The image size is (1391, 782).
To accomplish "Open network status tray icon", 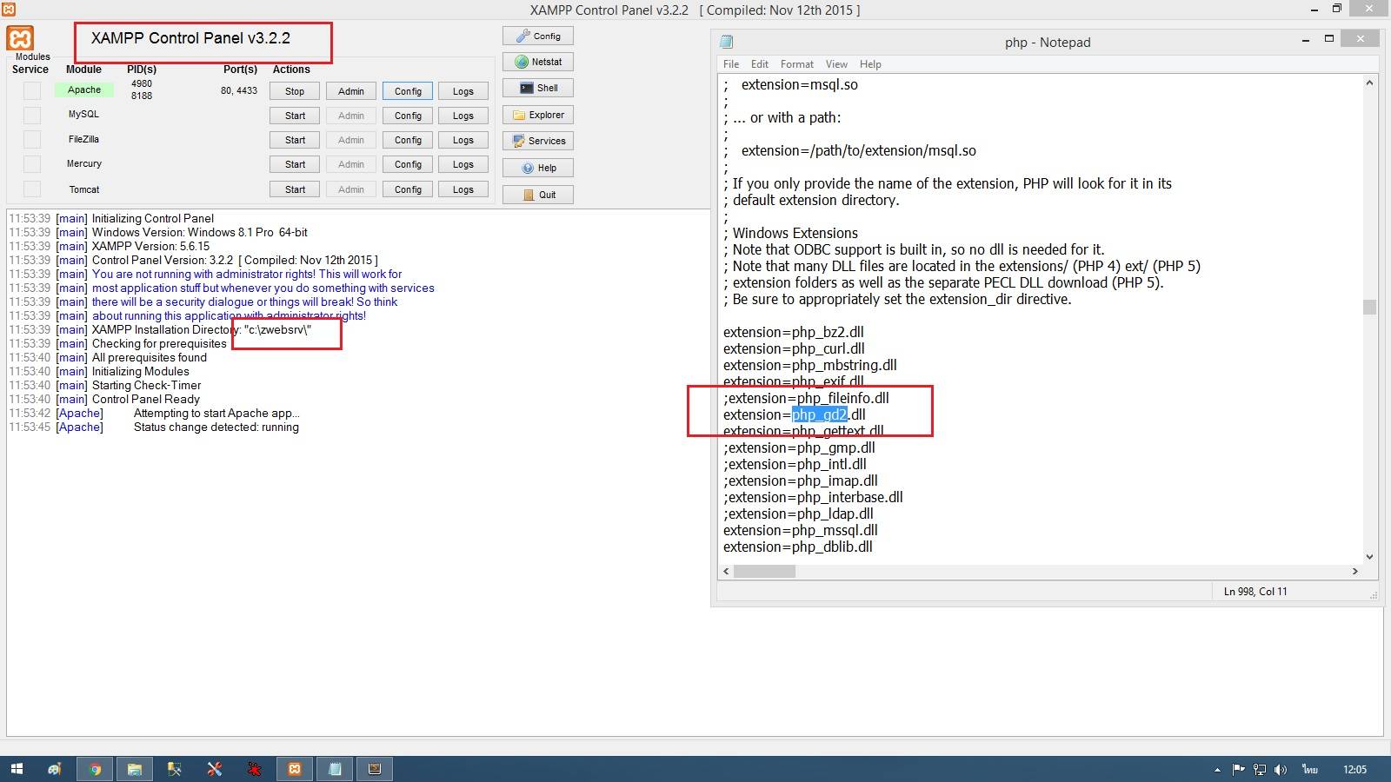I will tap(1260, 769).
